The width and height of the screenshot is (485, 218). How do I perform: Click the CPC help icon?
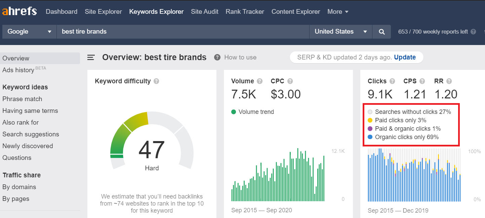pos(290,81)
